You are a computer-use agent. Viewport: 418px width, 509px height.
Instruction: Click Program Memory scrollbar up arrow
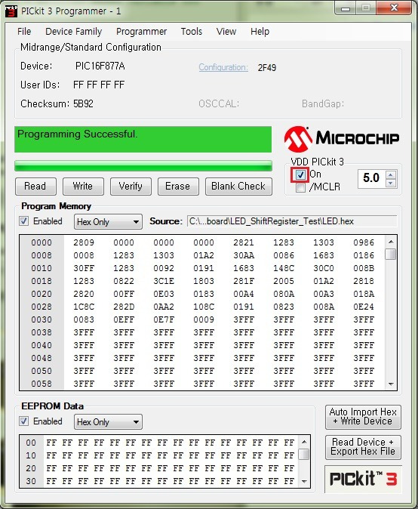click(x=391, y=242)
